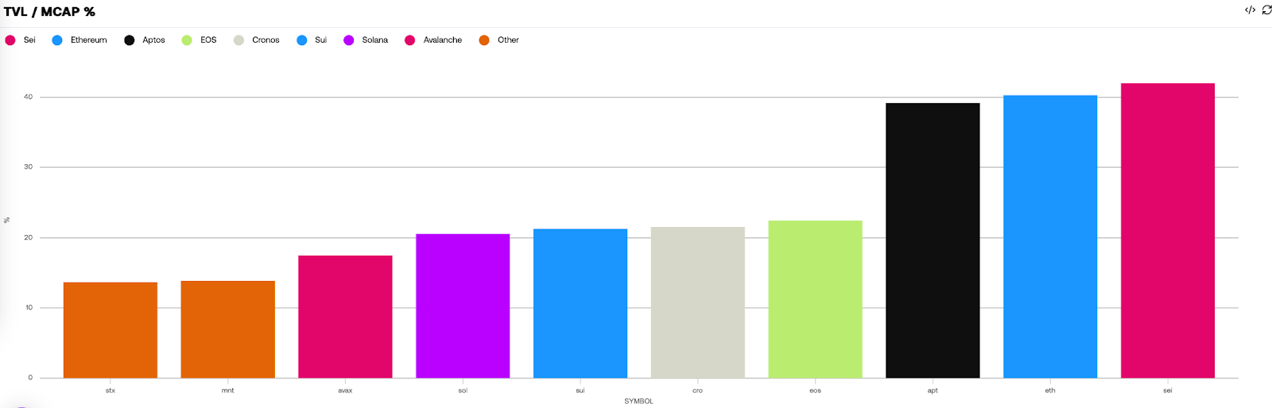Click the sol axis label
Viewport: 1272px width, 408px height.
(x=463, y=391)
